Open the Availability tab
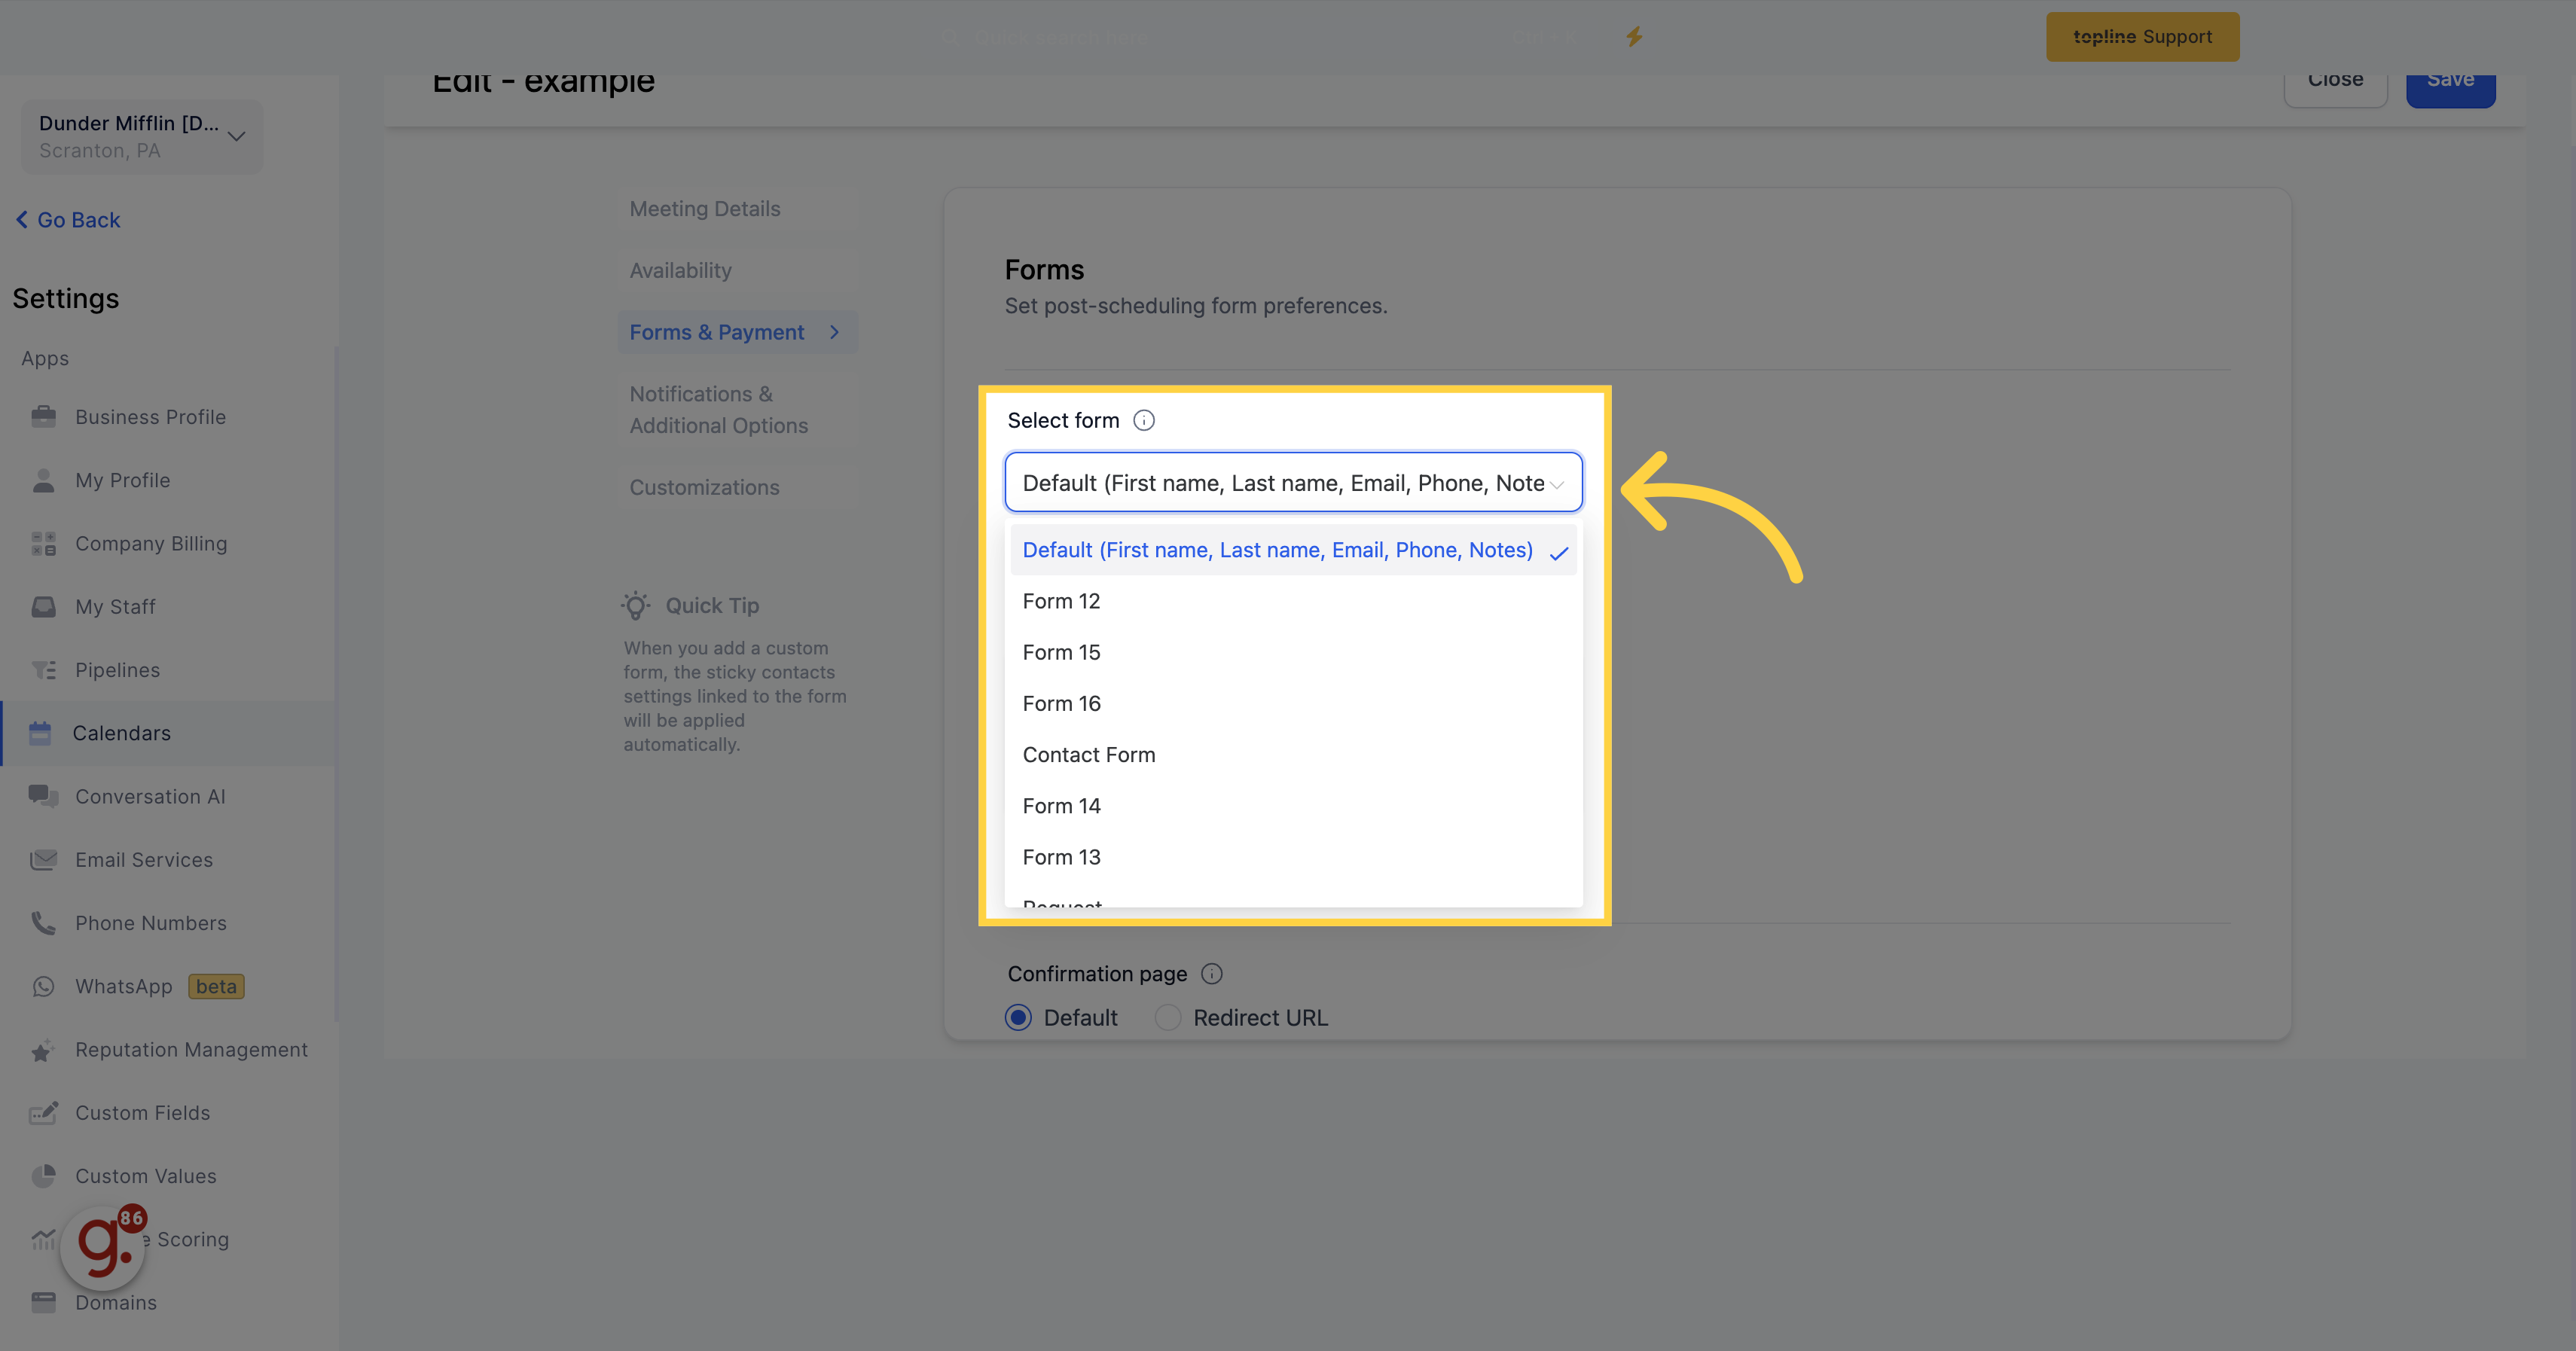This screenshot has height=1351, width=2576. tap(738, 271)
